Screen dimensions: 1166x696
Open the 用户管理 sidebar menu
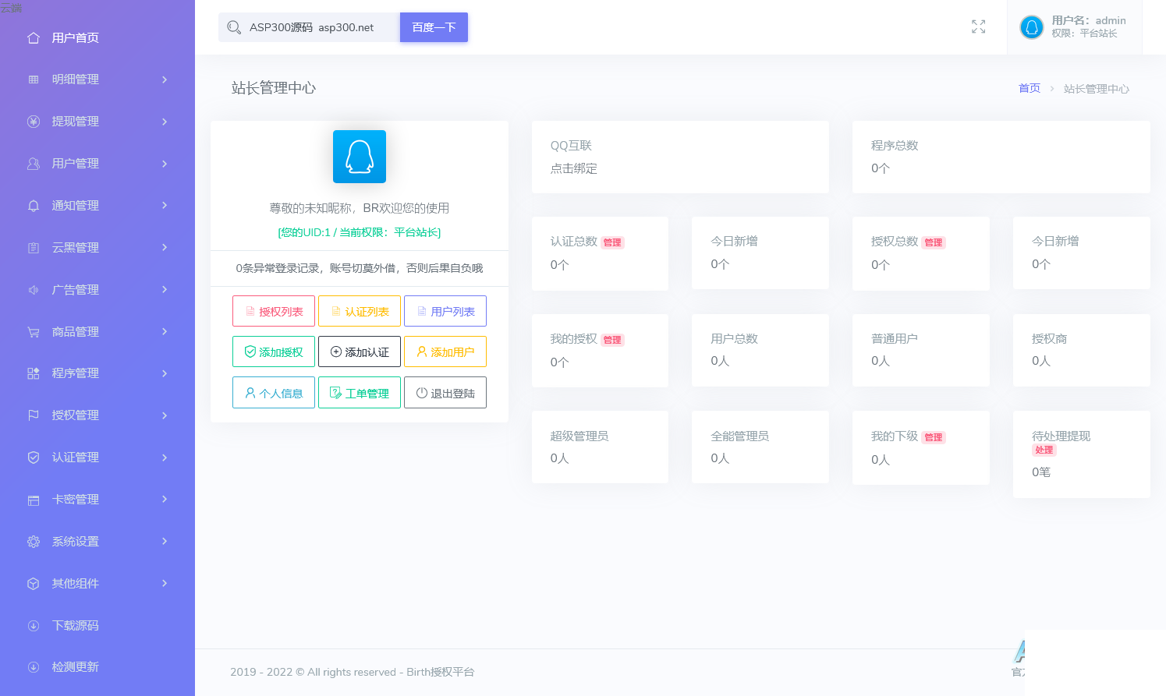click(x=75, y=164)
